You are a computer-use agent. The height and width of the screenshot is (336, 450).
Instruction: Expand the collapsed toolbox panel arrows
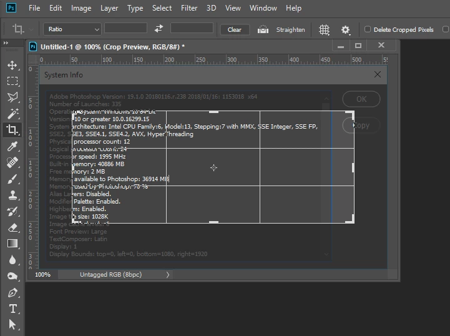point(6,43)
